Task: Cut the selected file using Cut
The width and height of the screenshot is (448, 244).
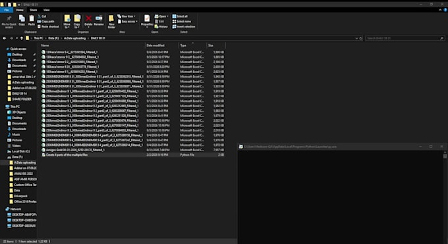Action: tap(42, 16)
